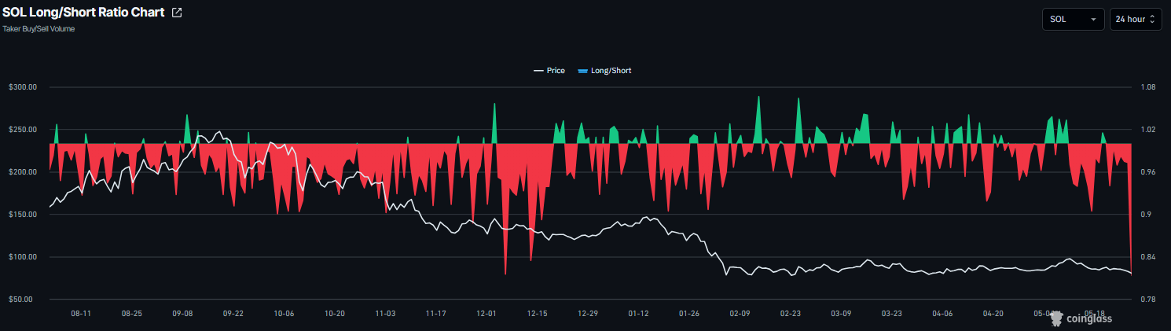Click the 03-09 date label

842,313
